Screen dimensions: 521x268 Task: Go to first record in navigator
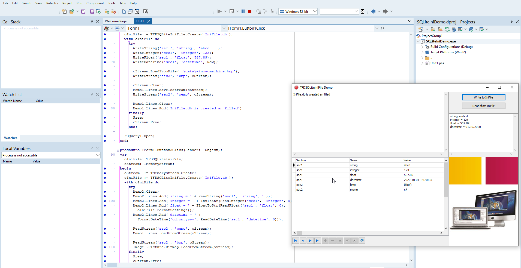(x=296, y=241)
